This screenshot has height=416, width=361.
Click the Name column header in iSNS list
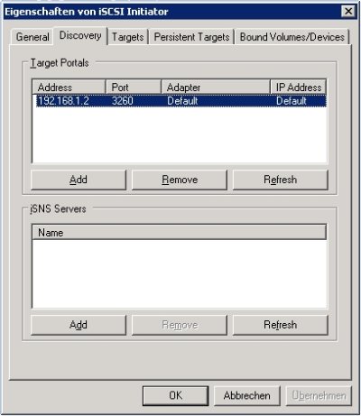click(179, 232)
